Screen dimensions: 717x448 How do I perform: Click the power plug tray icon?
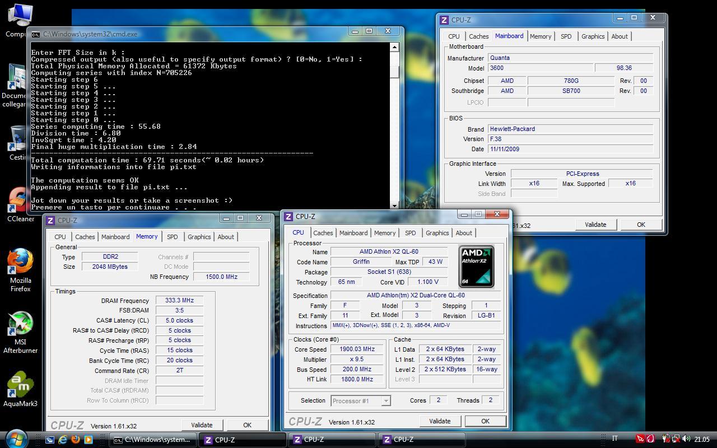[x=666, y=439]
